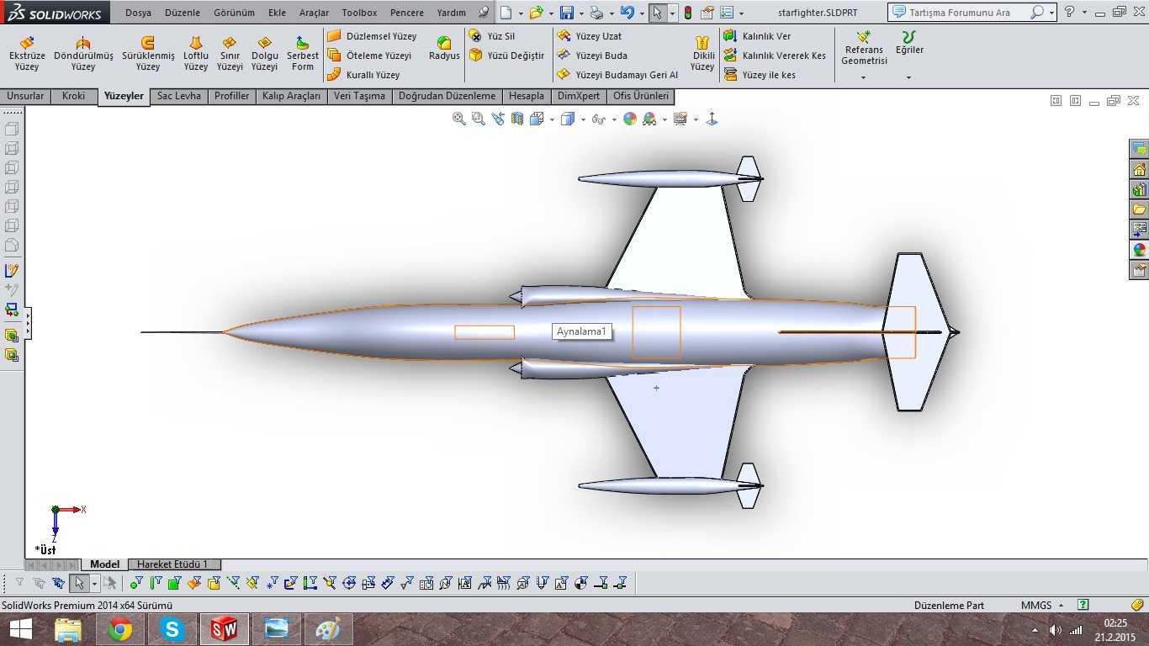Open the Hareket Etüdü 1 tab
Image resolution: width=1149 pixels, height=646 pixels.
click(x=173, y=564)
